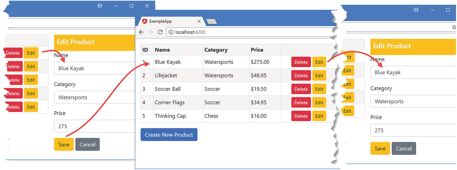The height and width of the screenshot is (170, 457).
Task: Click Save in the leftmost Edit Product form
Action: click(x=64, y=145)
